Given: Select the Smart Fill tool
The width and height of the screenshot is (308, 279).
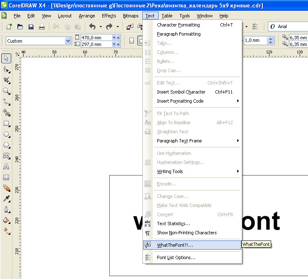Looking at the screenshot, I should click(6, 113).
